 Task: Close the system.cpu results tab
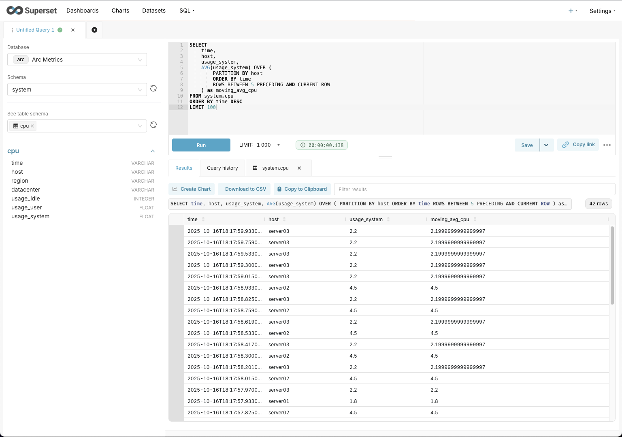click(x=299, y=168)
